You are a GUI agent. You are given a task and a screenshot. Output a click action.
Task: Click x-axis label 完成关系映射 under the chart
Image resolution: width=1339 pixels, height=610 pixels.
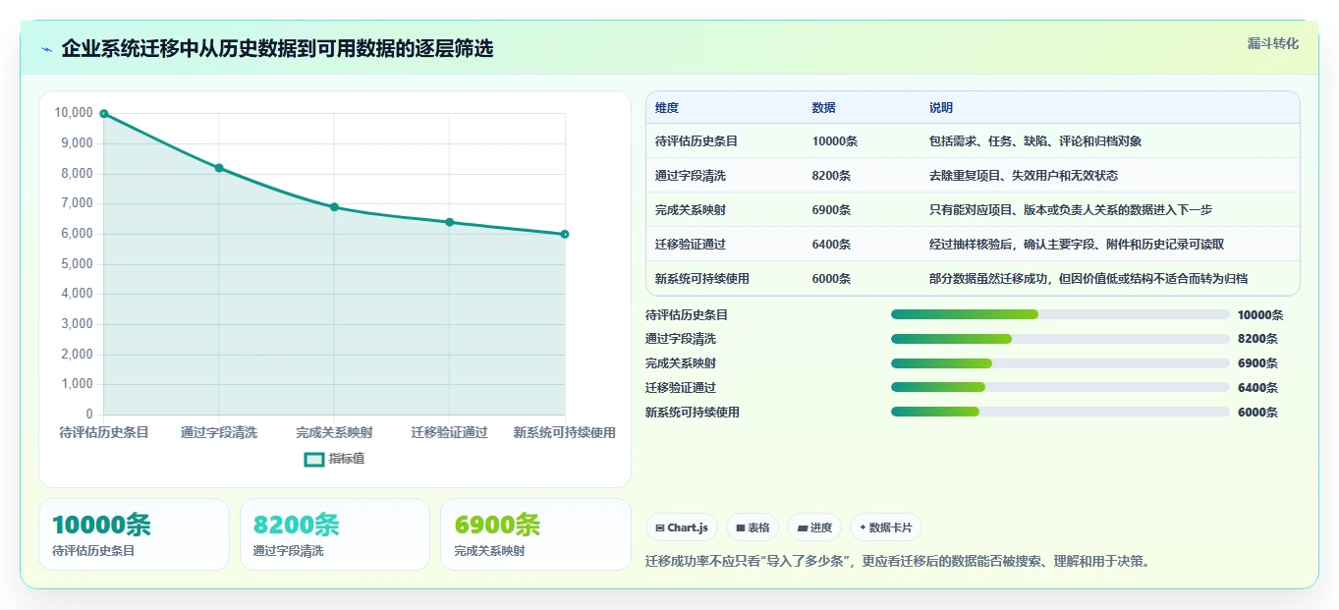pyautogui.click(x=334, y=433)
